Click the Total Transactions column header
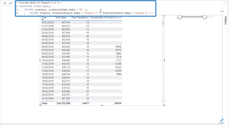 80,18
